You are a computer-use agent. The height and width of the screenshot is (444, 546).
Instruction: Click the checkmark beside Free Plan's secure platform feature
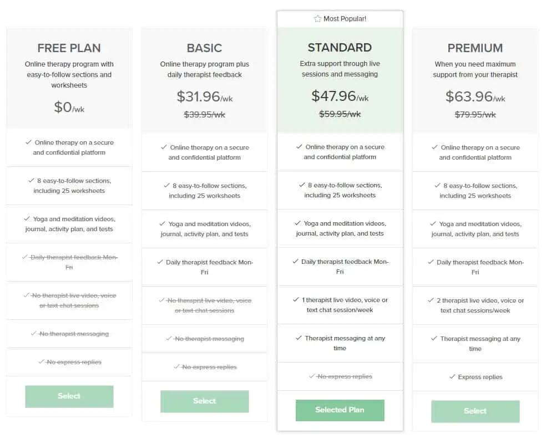[x=29, y=143]
